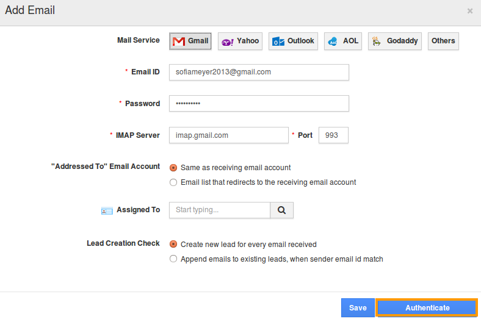Select 'Same as receiving email account'
This screenshot has width=481, height=319.
pos(174,168)
